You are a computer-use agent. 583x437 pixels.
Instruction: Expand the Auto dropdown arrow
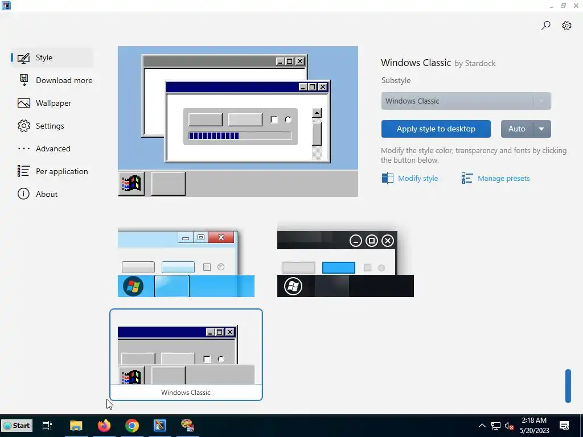(542, 129)
